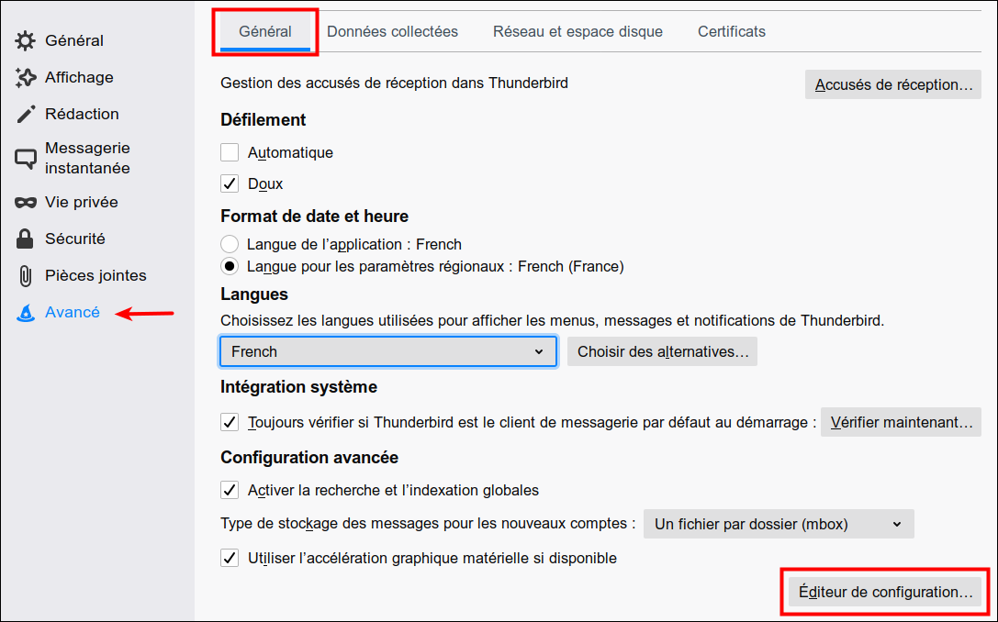
Task: Go to the Certificats tab
Action: click(731, 31)
